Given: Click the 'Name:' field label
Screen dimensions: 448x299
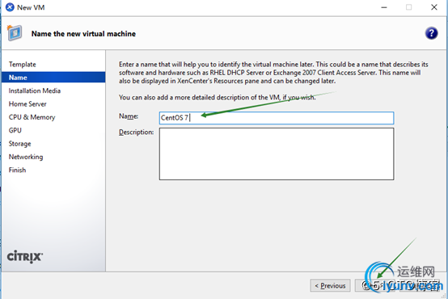Looking at the screenshot, I should pyautogui.click(x=129, y=116).
